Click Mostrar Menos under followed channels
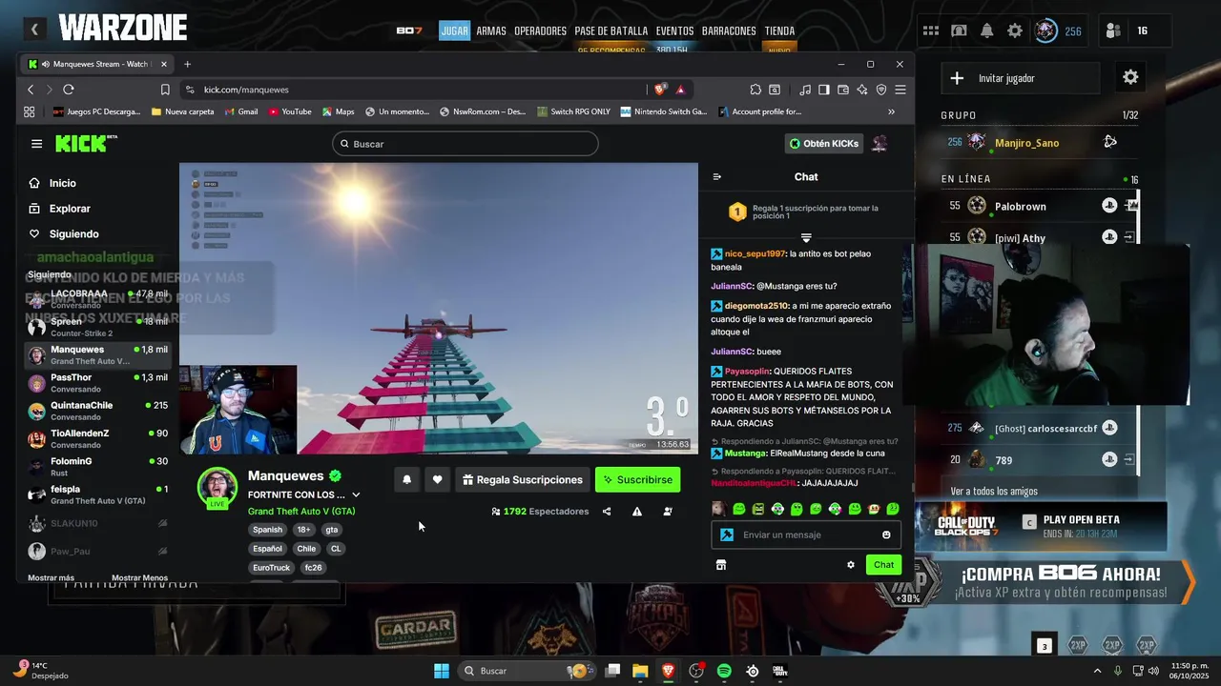 tap(139, 577)
